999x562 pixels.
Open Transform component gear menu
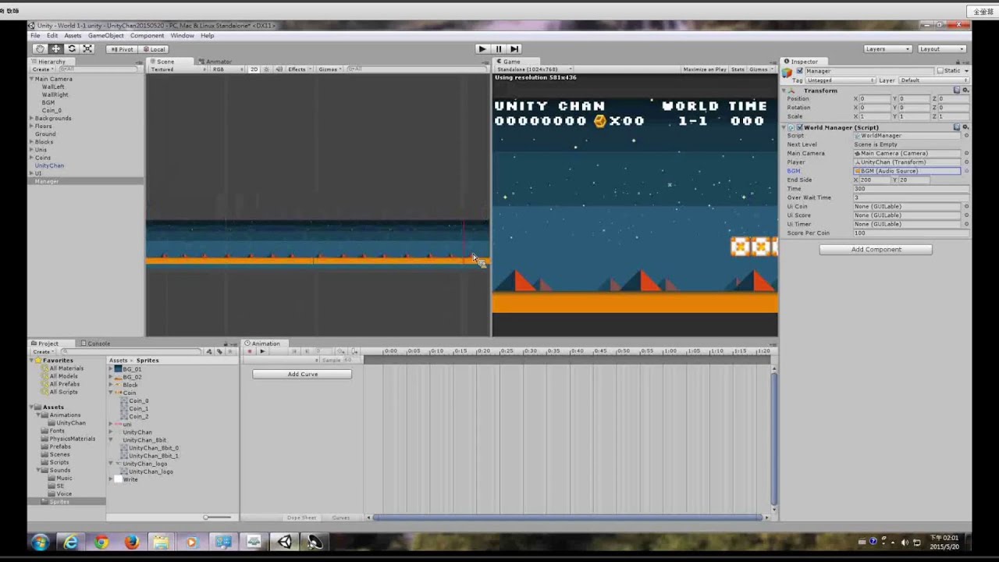point(965,91)
